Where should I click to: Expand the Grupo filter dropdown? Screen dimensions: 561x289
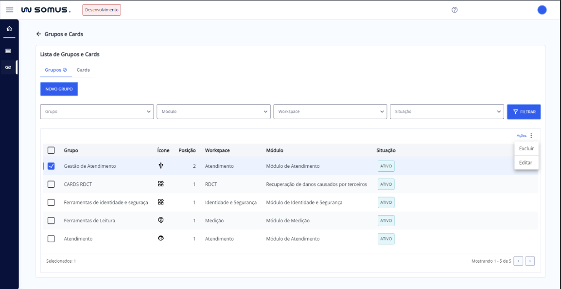(x=97, y=111)
